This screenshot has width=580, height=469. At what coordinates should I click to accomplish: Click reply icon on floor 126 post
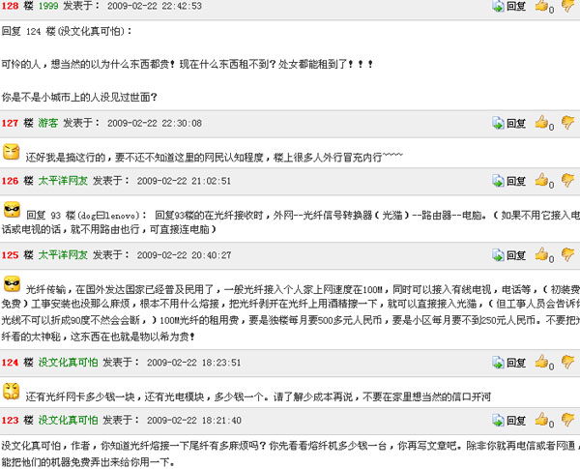tap(498, 181)
